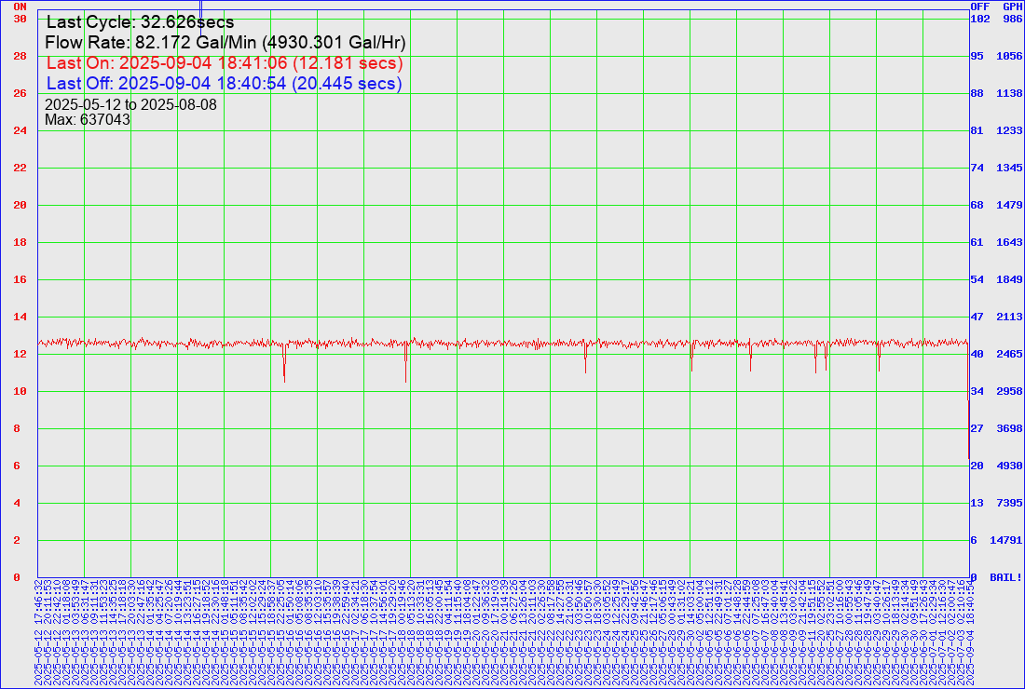Click the "986" value in the GPH column
Image resolution: width=1025 pixels, height=689 pixels.
click(1012, 19)
